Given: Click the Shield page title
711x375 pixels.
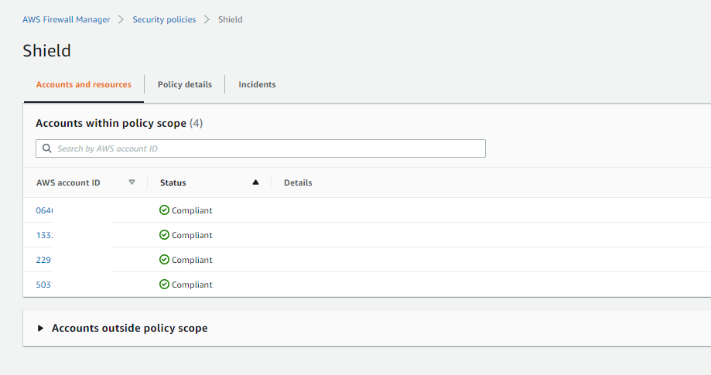Looking at the screenshot, I should [46, 51].
